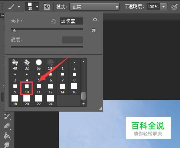
Task: Click the opacity value field 100%
Action: (x=153, y=7)
